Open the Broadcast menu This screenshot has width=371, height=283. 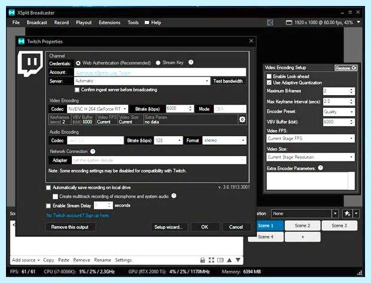(37, 23)
